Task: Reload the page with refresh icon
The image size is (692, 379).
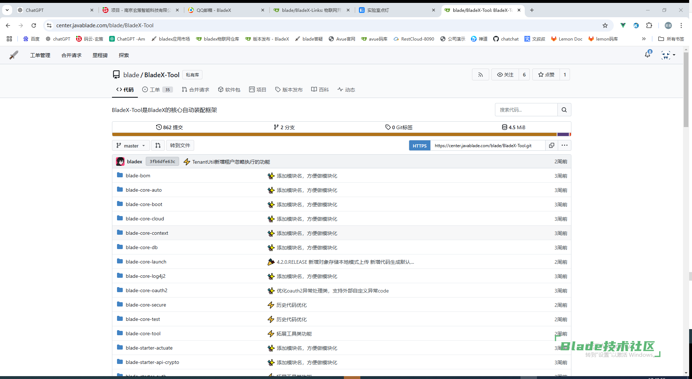Action: pos(34,25)
